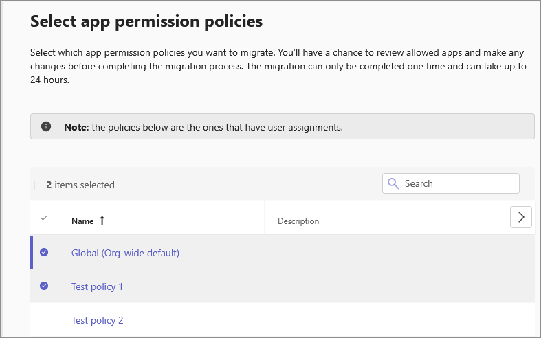Image resolution: width=541 pixels, height=338 pixels.
Task: Click the "2 items selected" label
Action: 80,185
